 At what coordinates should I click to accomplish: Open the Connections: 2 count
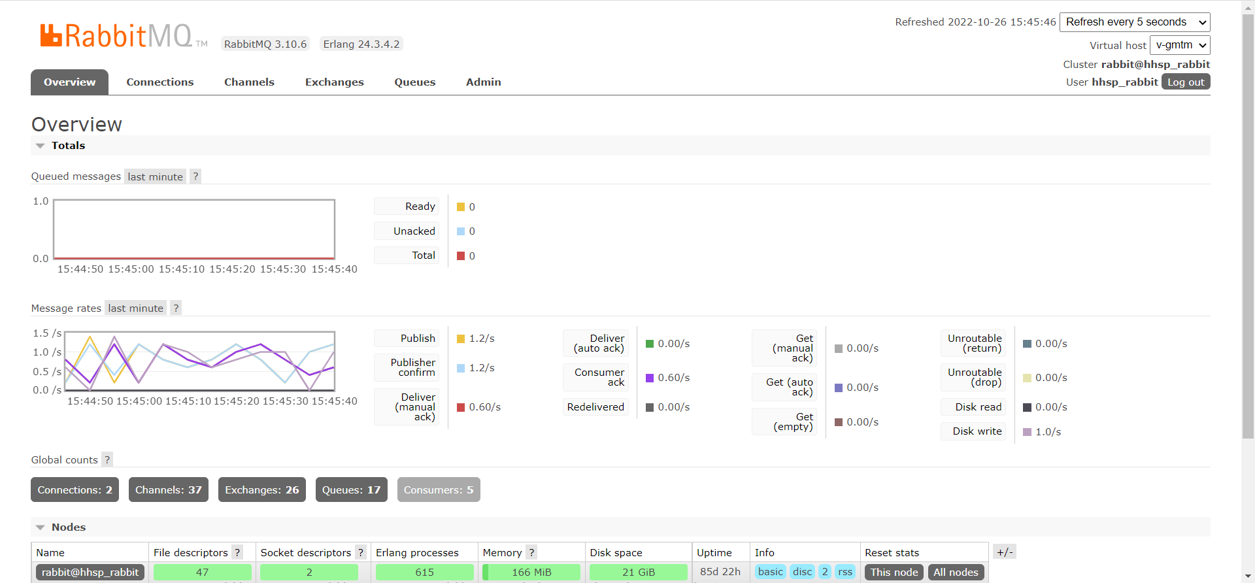[x=75, y=490]
